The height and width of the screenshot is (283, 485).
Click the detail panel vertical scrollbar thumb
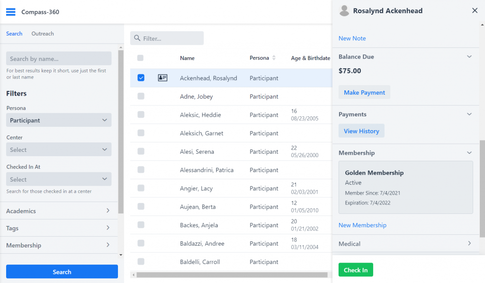[x=482, y=189]
